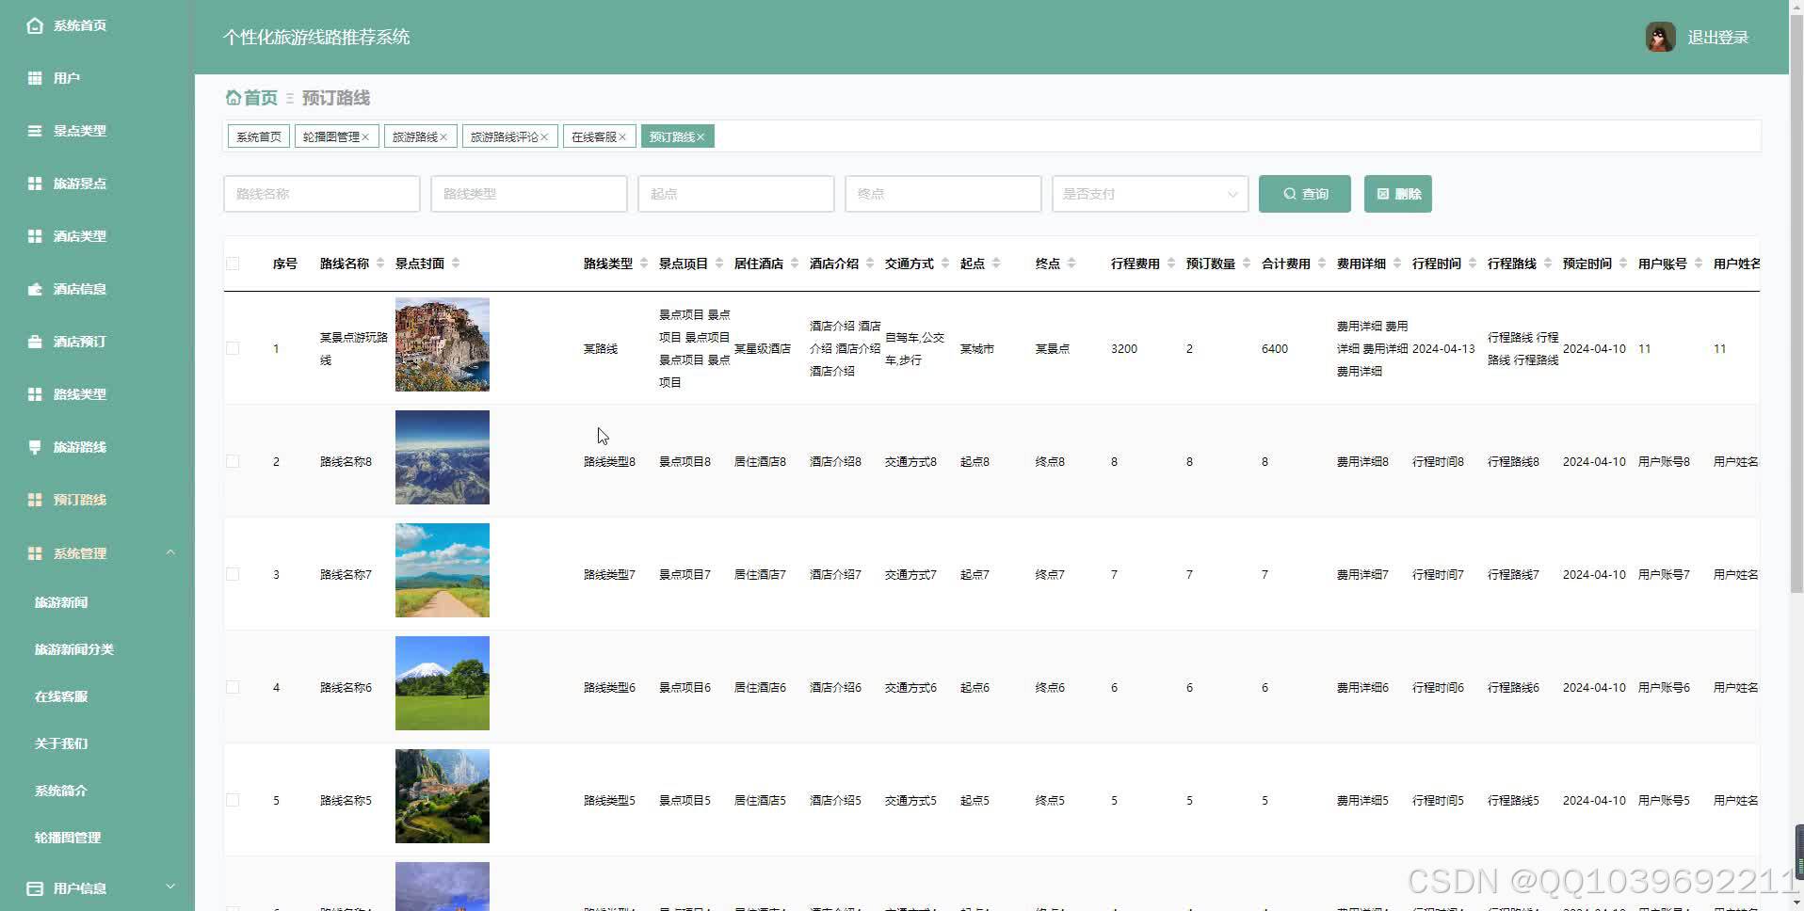Sort by the 路线名称 column sort arrows
1804x911 pixels.
pyautogui.click(x=380, y=264)
